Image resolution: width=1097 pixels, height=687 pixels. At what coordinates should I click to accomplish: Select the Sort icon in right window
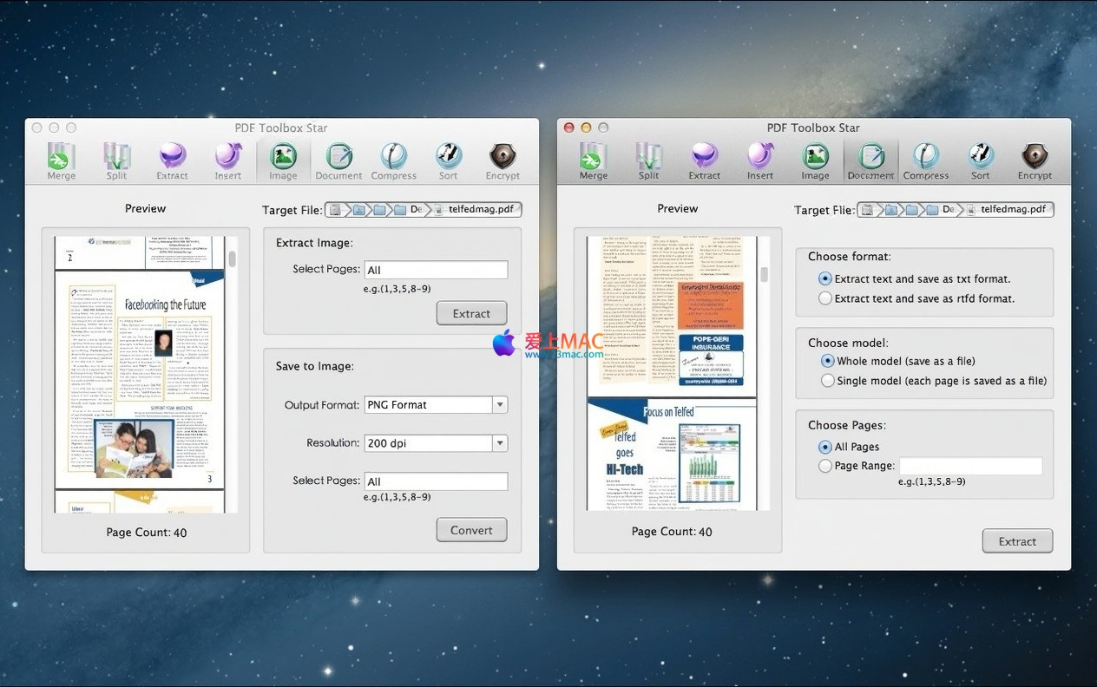(980, 160)
